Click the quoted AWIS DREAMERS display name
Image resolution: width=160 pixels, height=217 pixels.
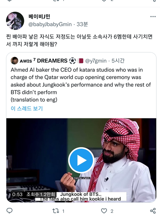pyautogui.click(x=43, y=61)
